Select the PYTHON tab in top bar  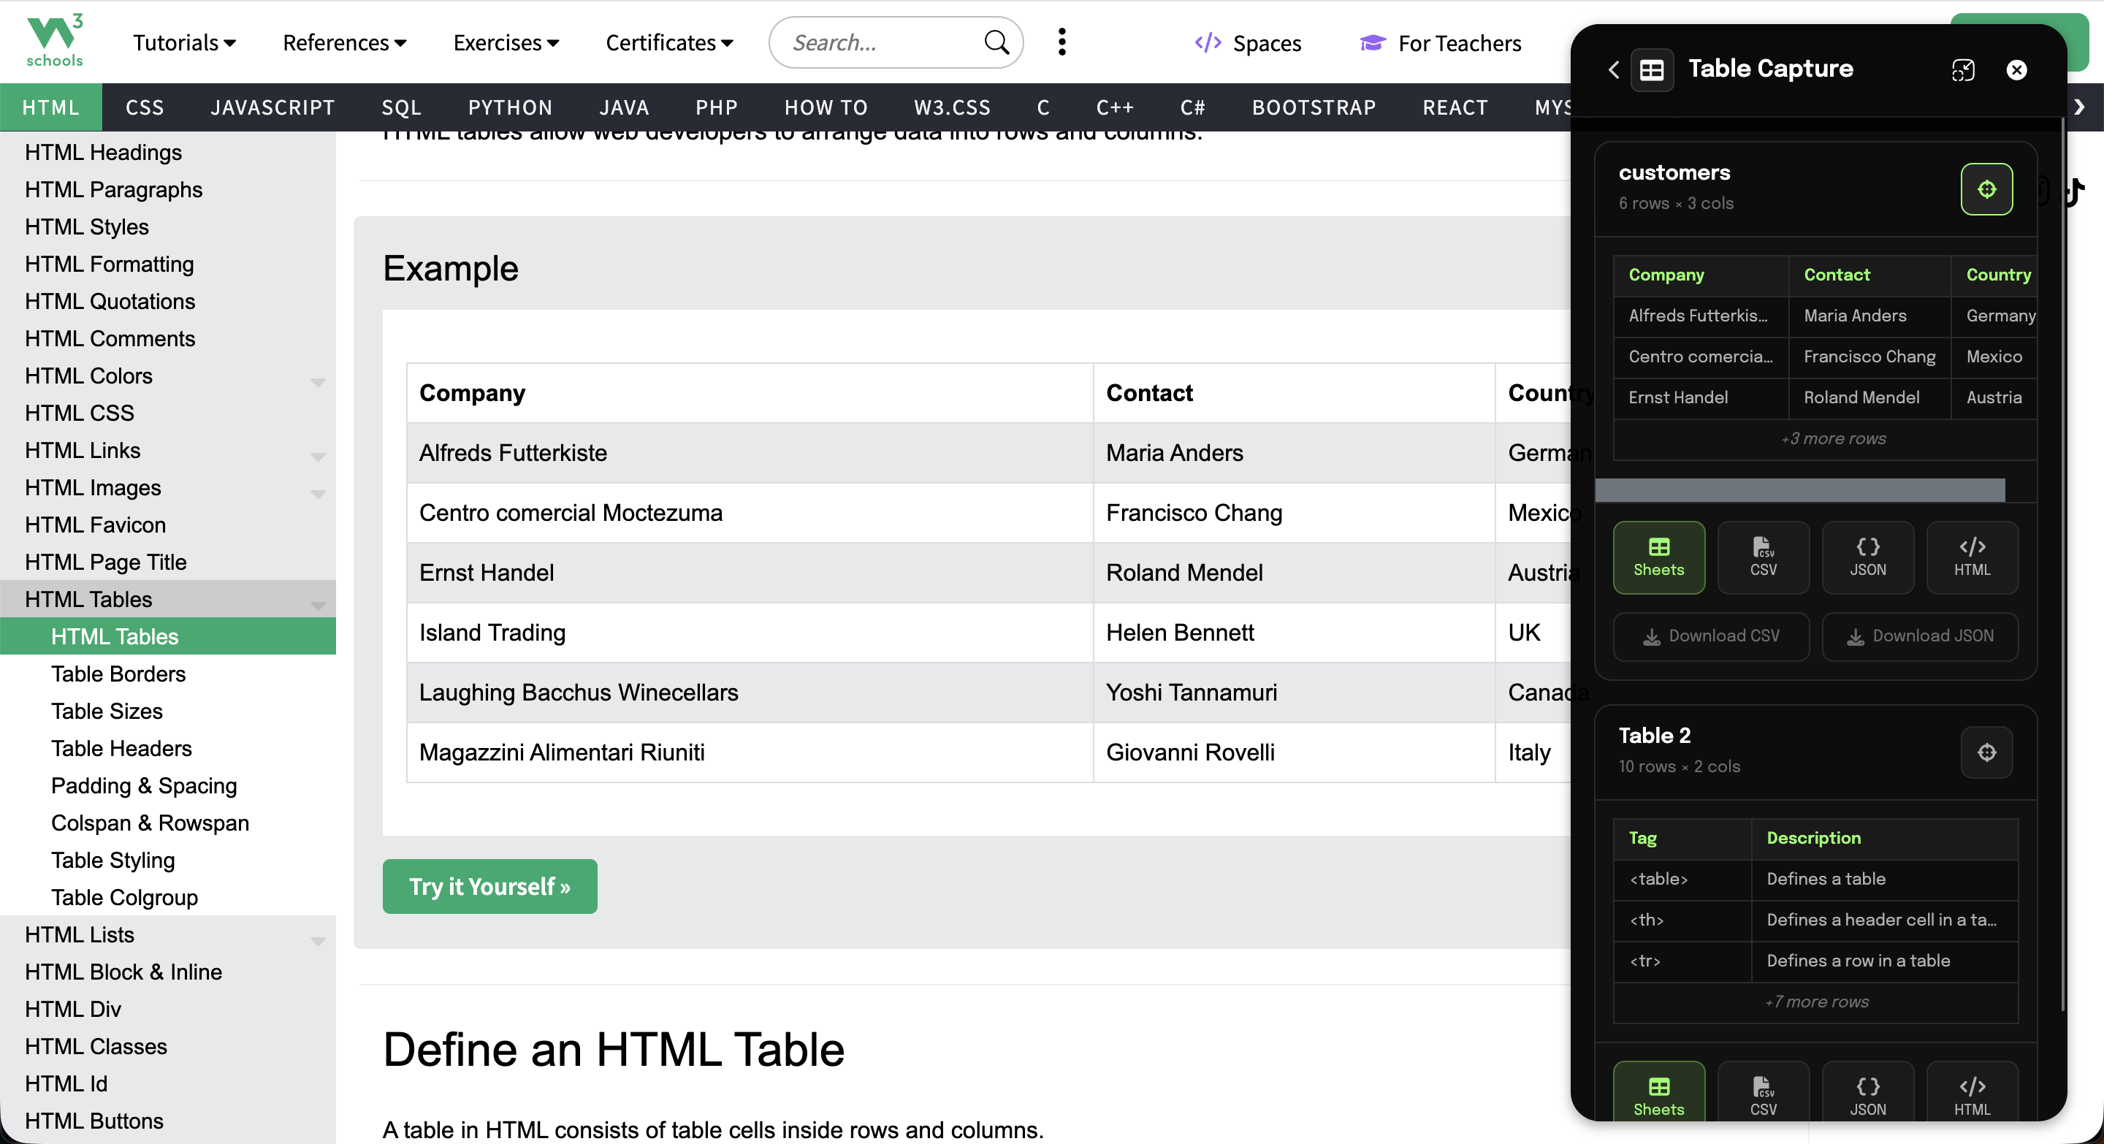510,107
